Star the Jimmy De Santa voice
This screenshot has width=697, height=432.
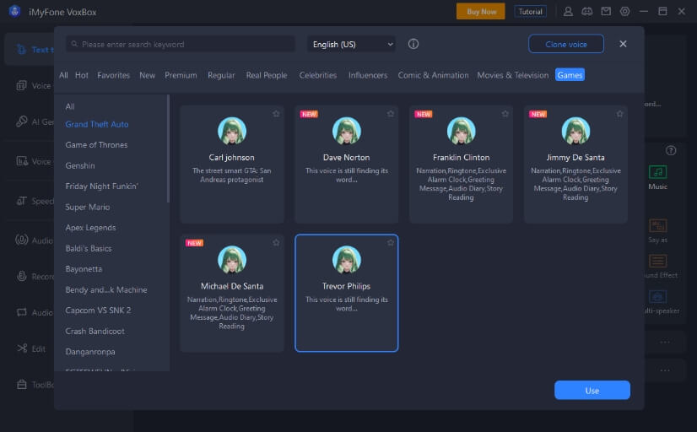click(x=619, y=114)
